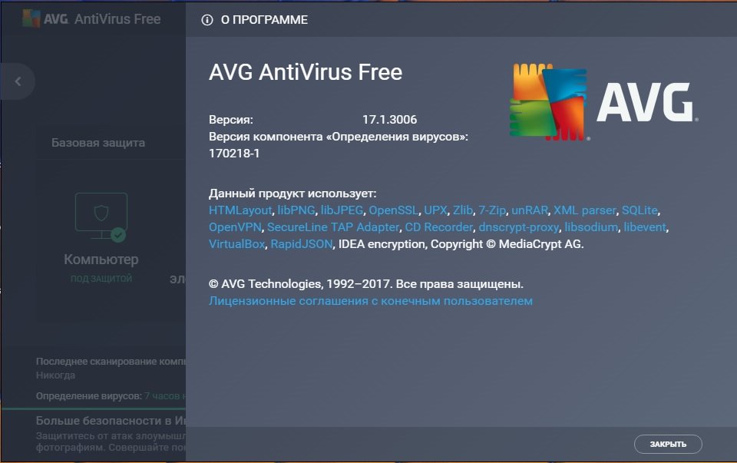This screenshot has height=463, width=737.
Task: Open the Лицензионные соглашения с конечным пользователем link
Action: tap(370, 301)
